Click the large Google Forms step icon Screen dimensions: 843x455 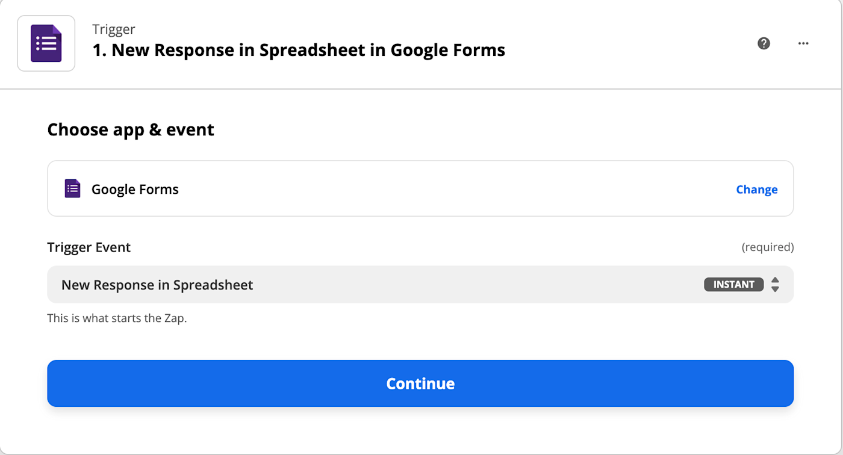click(x=46, y=43)
